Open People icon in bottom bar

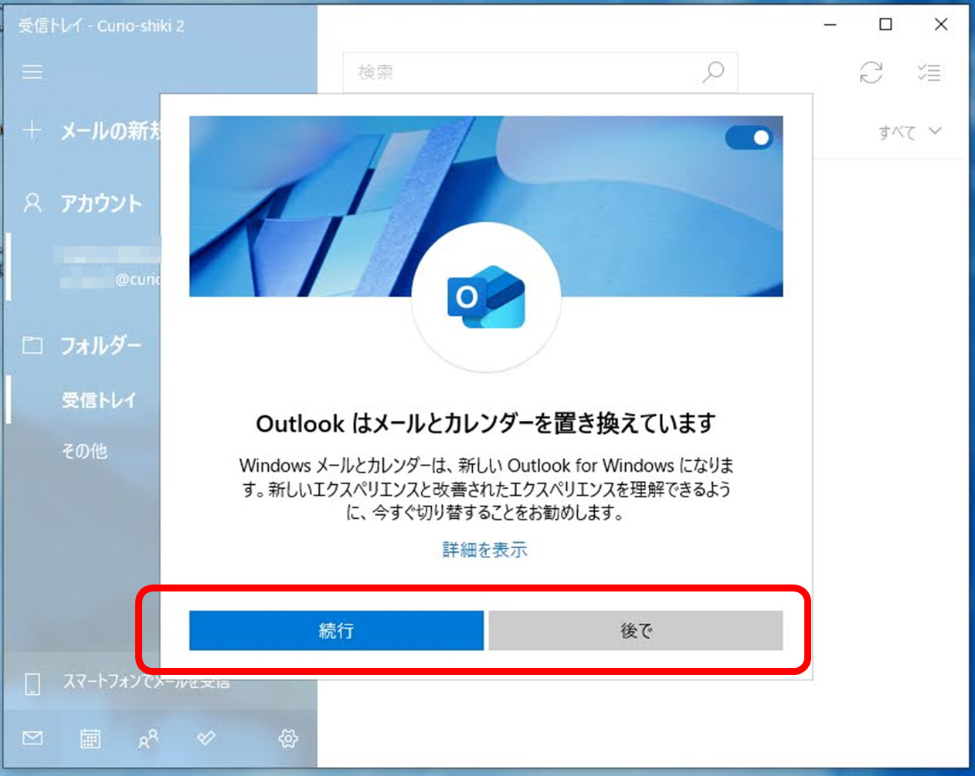click(148, 739)
